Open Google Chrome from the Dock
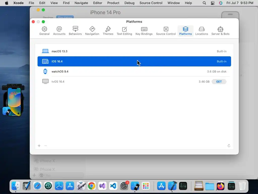This screenshot has width=258, height=194. coord(91,186)
